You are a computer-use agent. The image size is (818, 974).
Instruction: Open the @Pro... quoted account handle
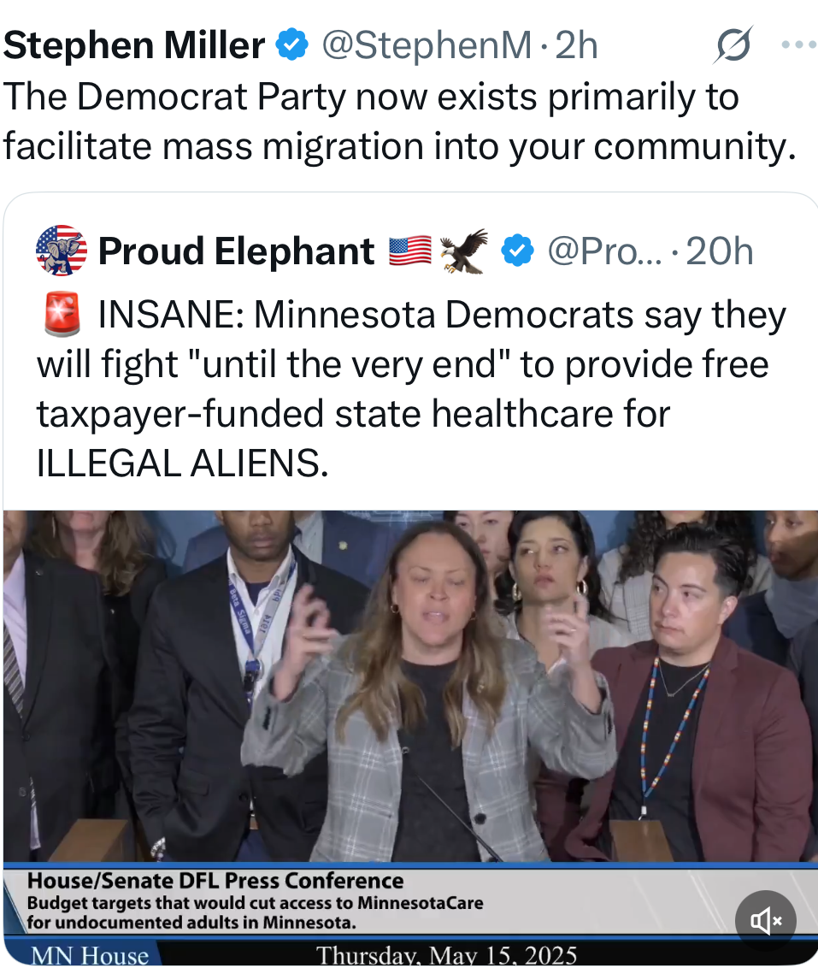[x=604, y=251]
